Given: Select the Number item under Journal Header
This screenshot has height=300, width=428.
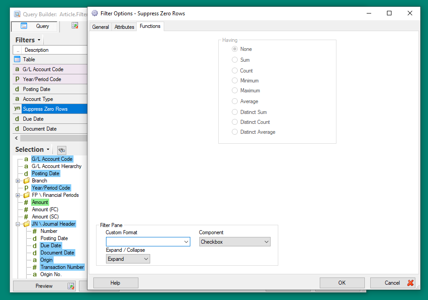Looking at the screenshot, I should 49,231.
